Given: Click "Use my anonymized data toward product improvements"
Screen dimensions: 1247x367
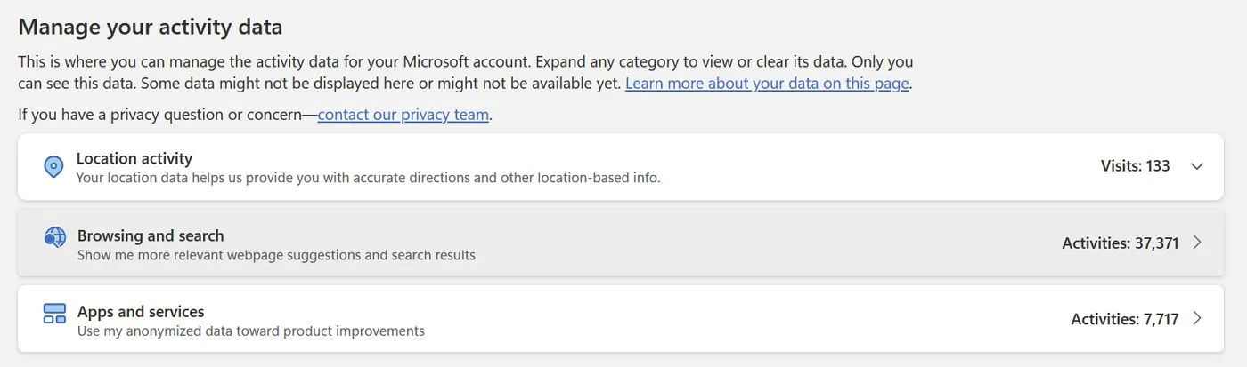Looking at the screenshot, I should click(x=251, y=331).
